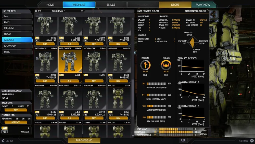
Task: Select the Stalker STK-3F mech thumbnail
Action: click(x=119, y=98)
